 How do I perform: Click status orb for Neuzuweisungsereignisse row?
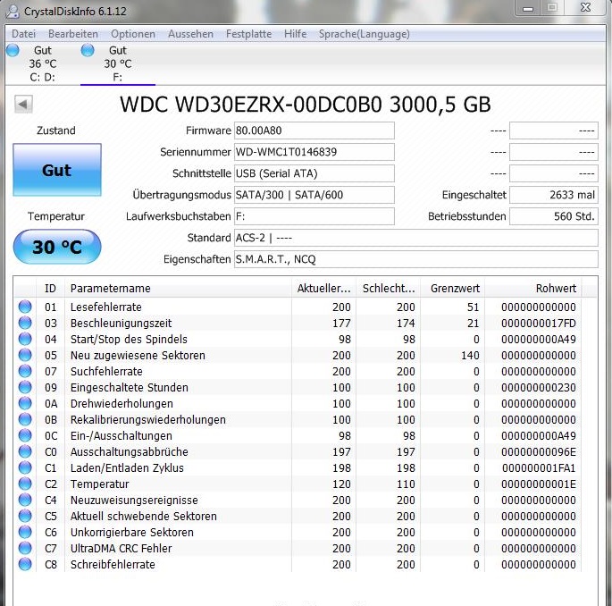click(x=25, y=500)
